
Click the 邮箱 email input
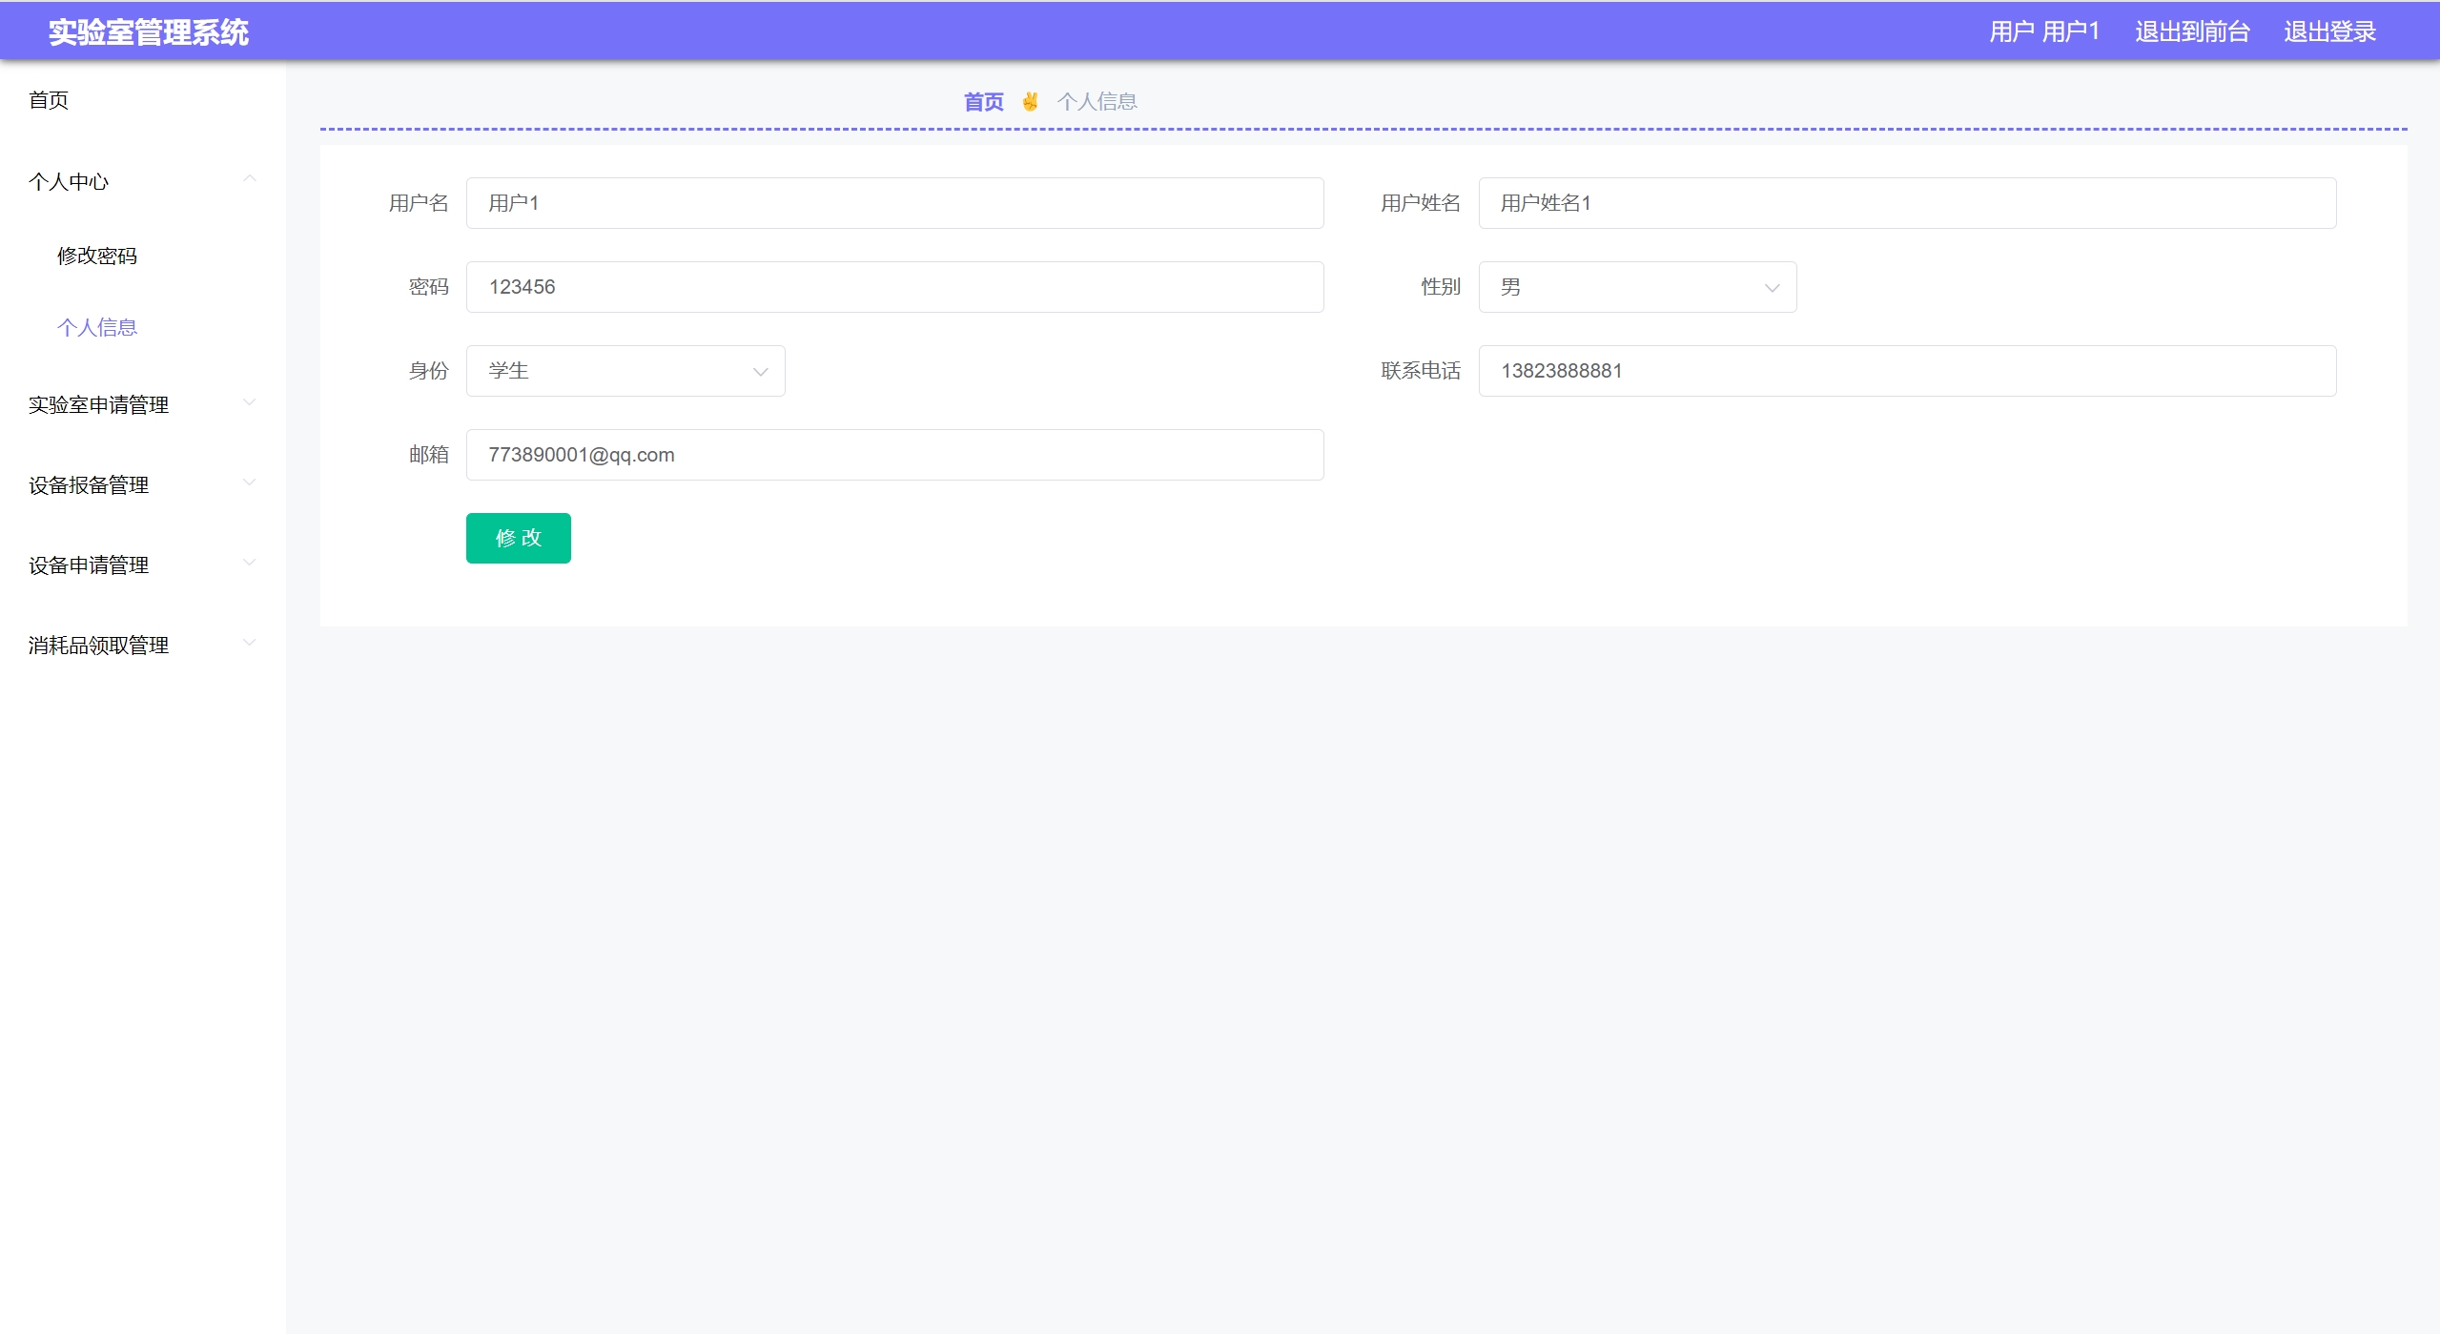pos(893,455)
